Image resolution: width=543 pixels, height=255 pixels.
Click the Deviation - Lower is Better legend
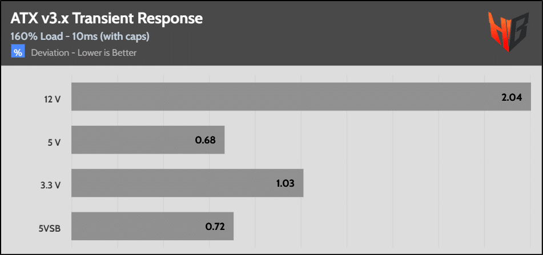click(x=84, y=53)
